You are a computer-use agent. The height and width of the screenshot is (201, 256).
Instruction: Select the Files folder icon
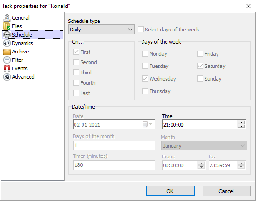pyautogui.click(x=7, y=26)
